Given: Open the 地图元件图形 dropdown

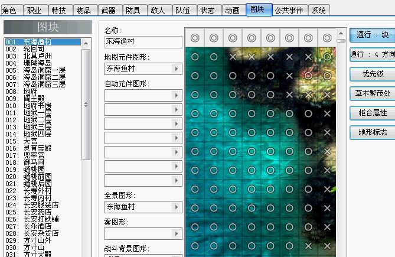Looking at the screenshot, I should 143,69.
